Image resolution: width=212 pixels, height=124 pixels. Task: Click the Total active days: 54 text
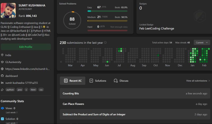tap(162, 43)
